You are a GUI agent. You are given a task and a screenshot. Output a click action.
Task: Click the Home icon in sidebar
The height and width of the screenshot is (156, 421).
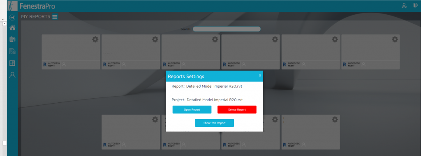point(12,27)
